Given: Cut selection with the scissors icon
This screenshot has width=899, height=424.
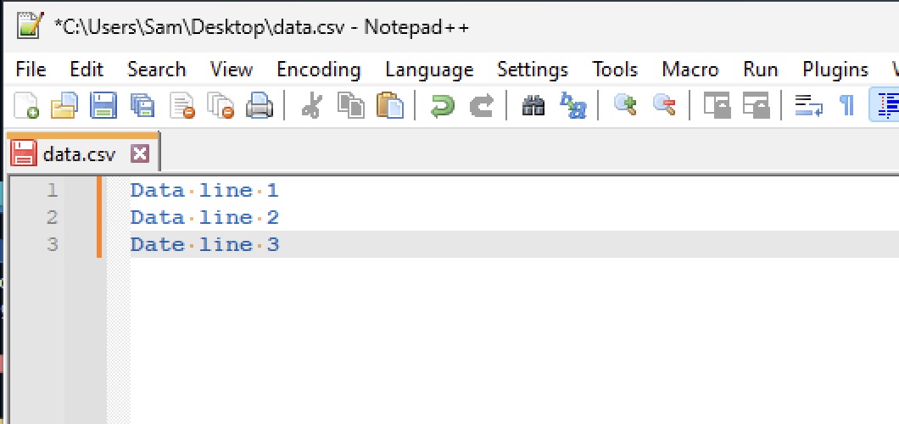Looking at the screenshot, I should pos(312,105).
